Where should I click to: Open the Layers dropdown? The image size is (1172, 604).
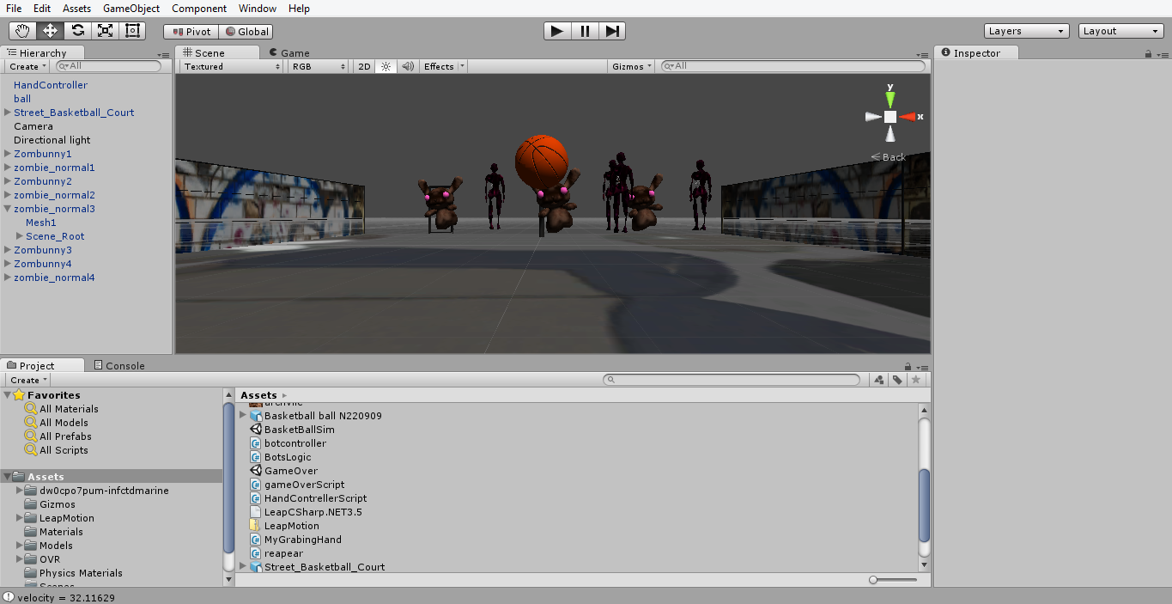(1027, 31)
